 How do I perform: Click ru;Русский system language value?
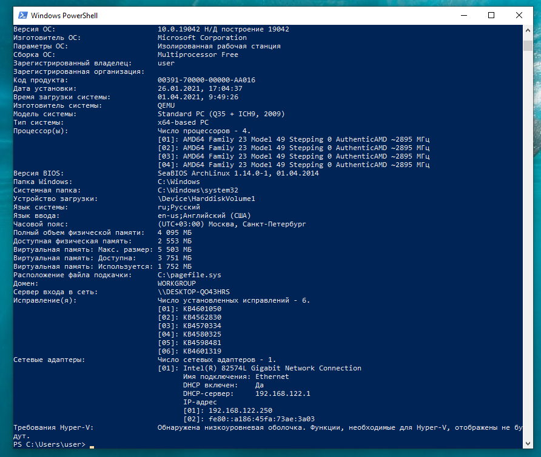[x=179, y=208]
